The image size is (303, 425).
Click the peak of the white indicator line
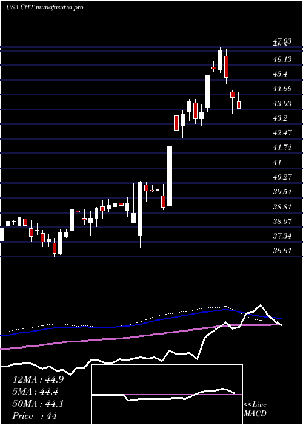pos(261,305)
